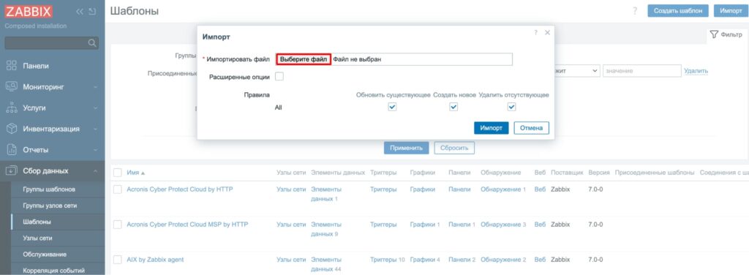Click the Услуги services icon

click(12, 108)
